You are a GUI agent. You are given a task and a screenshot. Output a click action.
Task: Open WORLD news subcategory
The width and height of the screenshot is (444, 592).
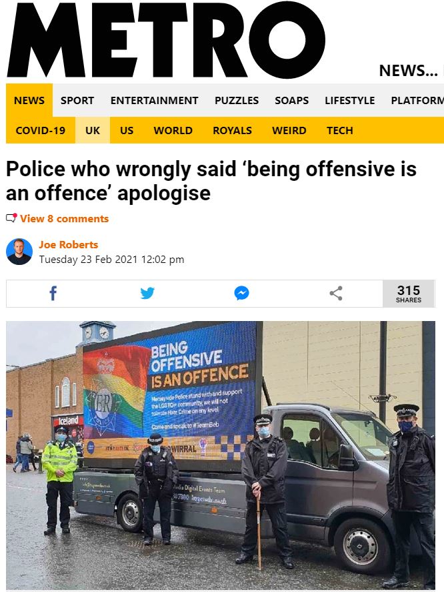pos(173,130)
